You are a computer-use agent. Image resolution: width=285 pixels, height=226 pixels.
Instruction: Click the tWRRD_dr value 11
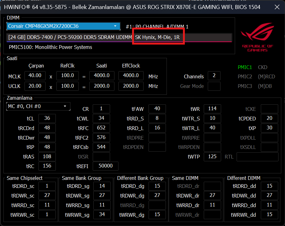tap(212, 205)
